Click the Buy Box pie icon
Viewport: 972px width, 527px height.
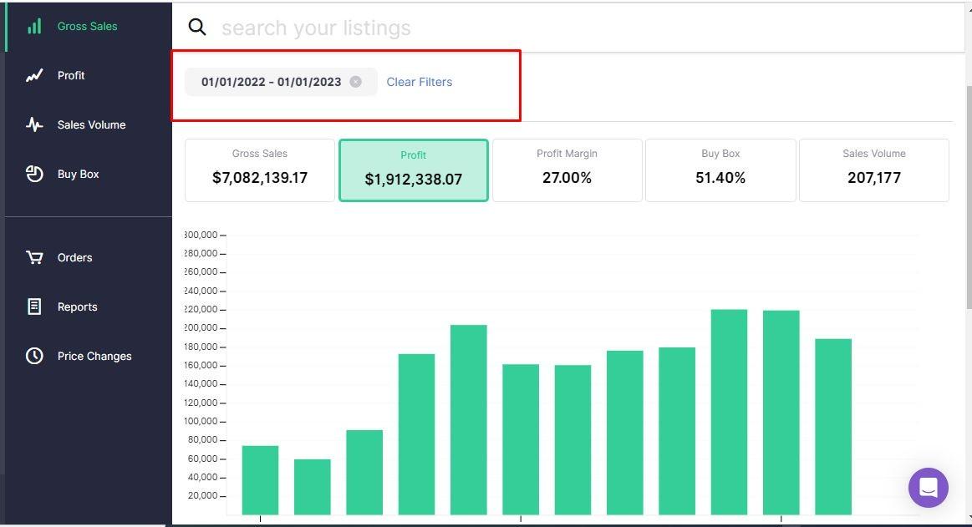(34, 174)
